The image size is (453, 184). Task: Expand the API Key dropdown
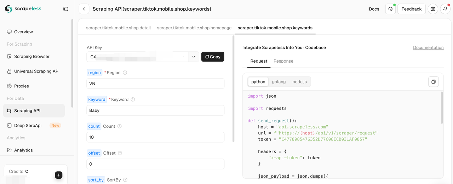pyautogui.click(x=193, y=57)
